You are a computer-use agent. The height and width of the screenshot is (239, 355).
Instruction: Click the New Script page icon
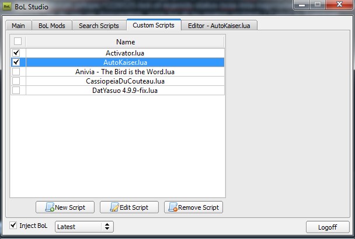click(50, 207)
